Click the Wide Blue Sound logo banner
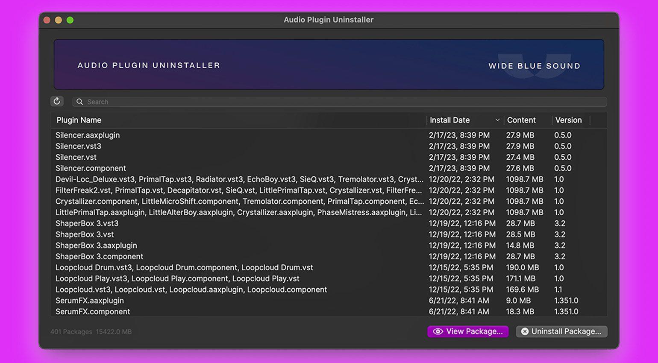 pyautogui.click(x=535, y=66)
